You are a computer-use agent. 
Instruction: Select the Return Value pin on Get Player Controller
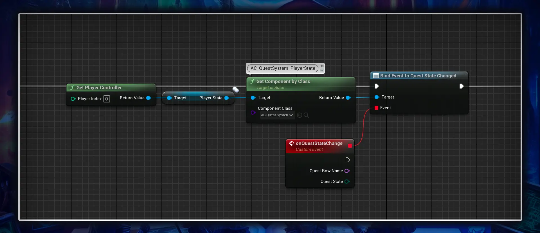pyautogui.click(x=149, y=98)
